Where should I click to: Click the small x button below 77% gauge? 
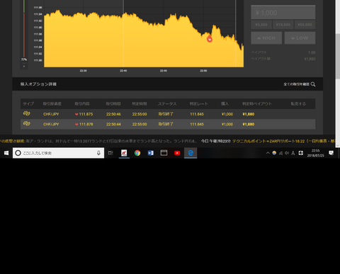[x=24, y=67]
